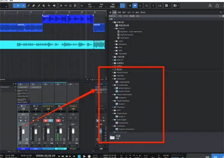The width and height of the screenshot is (224, 158).
Task: Solo mixer channel 1
Action: click(x=26, y=118)
